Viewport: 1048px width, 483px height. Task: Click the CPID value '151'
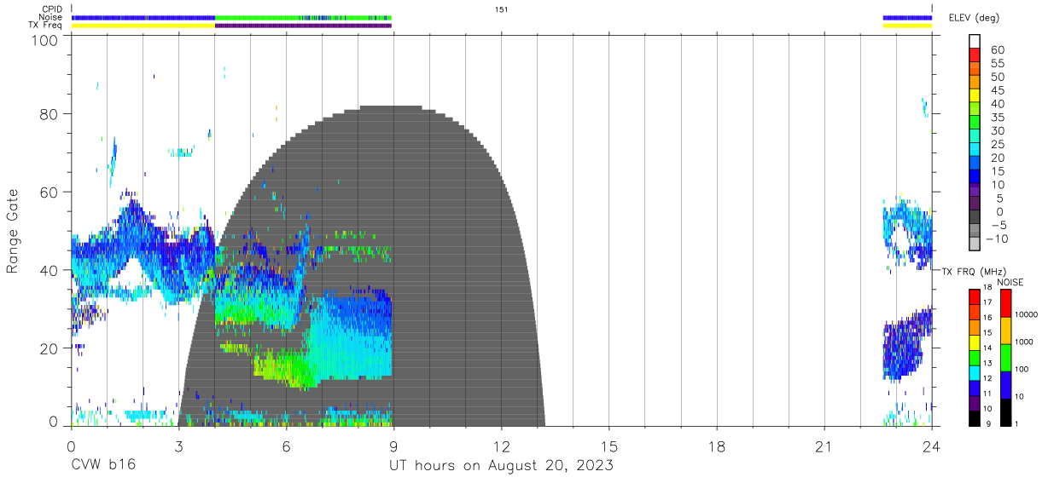[501, 9]
